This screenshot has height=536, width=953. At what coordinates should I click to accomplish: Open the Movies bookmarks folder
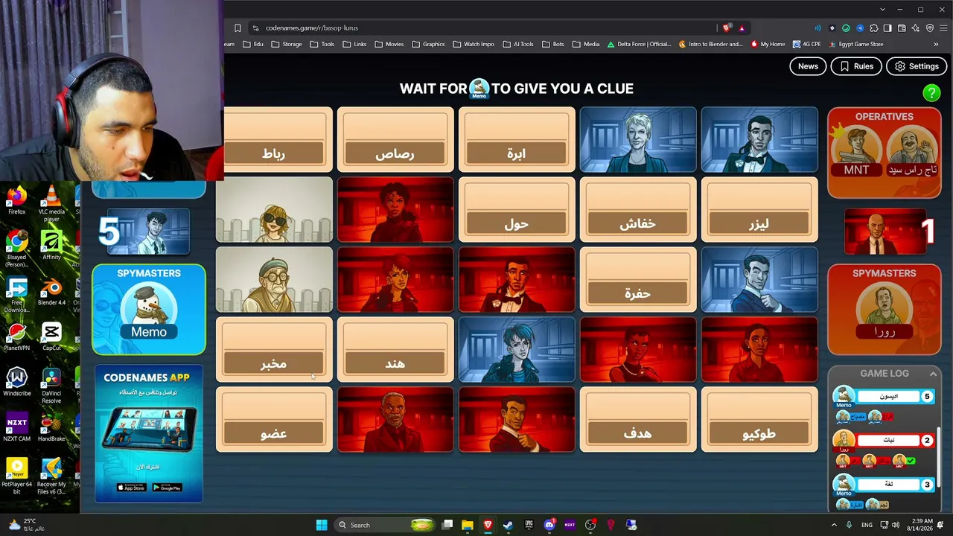389,44
